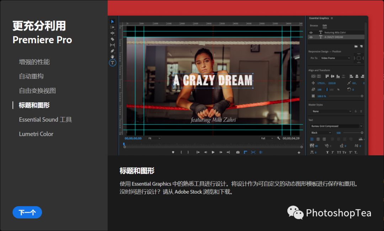The width and height of the screenshot is (384, 231).
Task: Open the button editor plus icon
Action: 299,153
